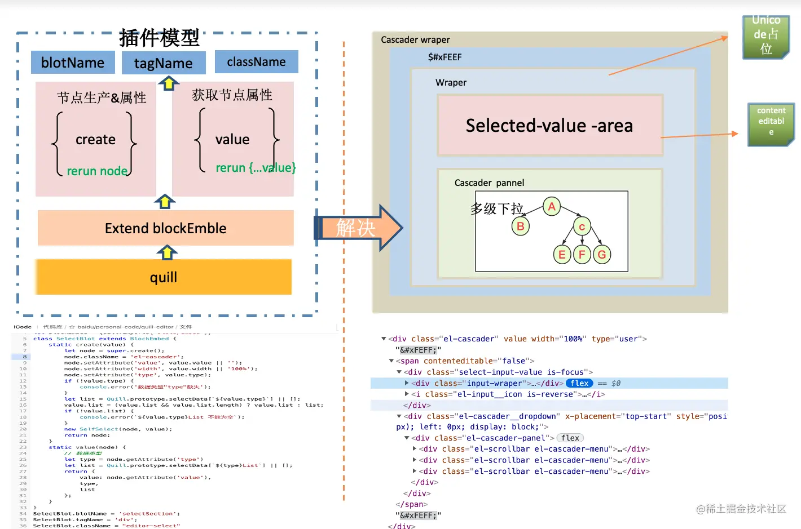Click the $#xFEEF label in the diagram
The image size is (801, 529).
444,57
